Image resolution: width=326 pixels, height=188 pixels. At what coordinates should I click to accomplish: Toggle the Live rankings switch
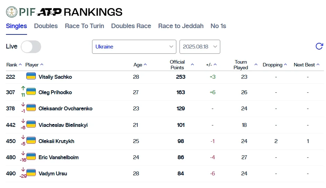31,47
